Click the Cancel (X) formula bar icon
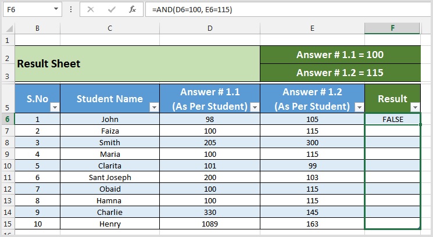 pos(91,10)
